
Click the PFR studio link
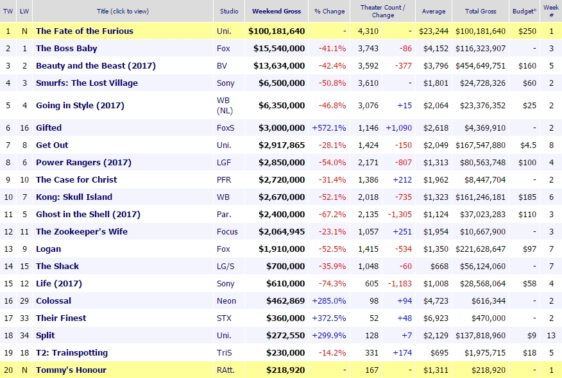(224, 179)
